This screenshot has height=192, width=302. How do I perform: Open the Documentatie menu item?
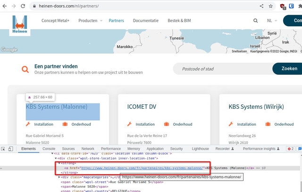[x=146, y=21]
